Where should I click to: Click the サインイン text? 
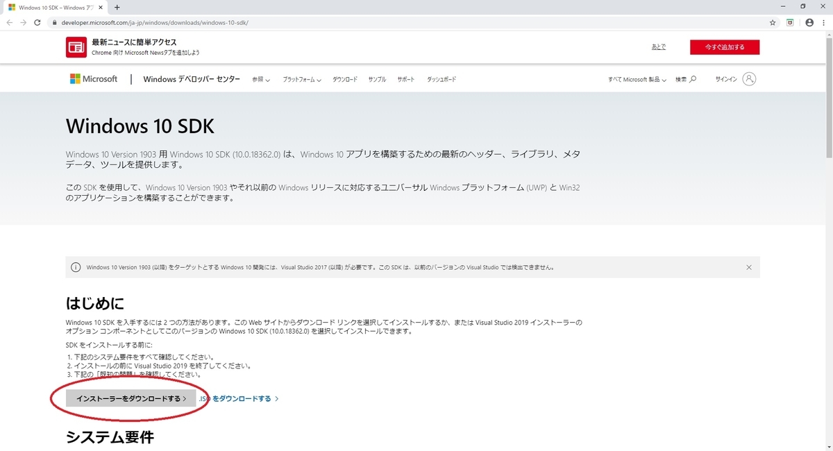pos(727,79)
